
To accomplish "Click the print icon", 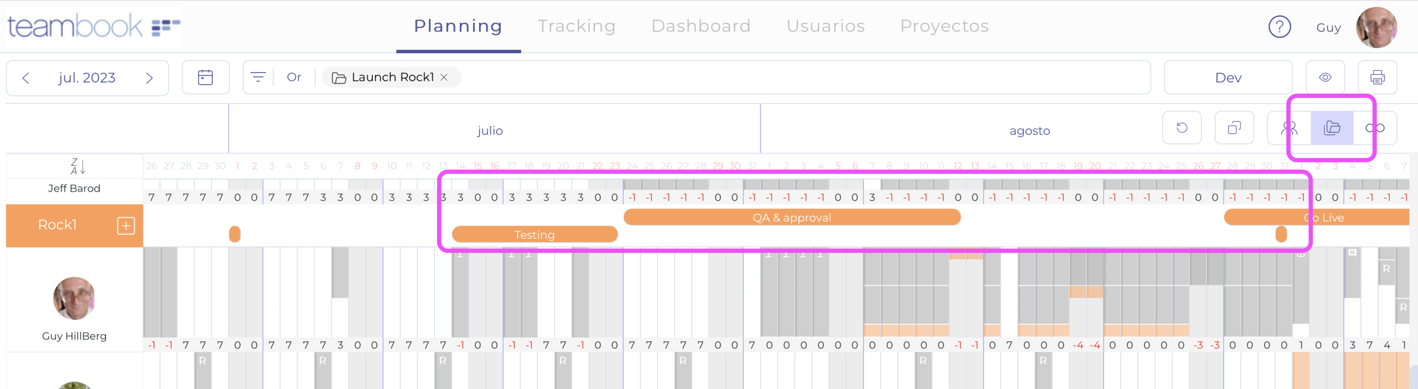I will 1377,78.
